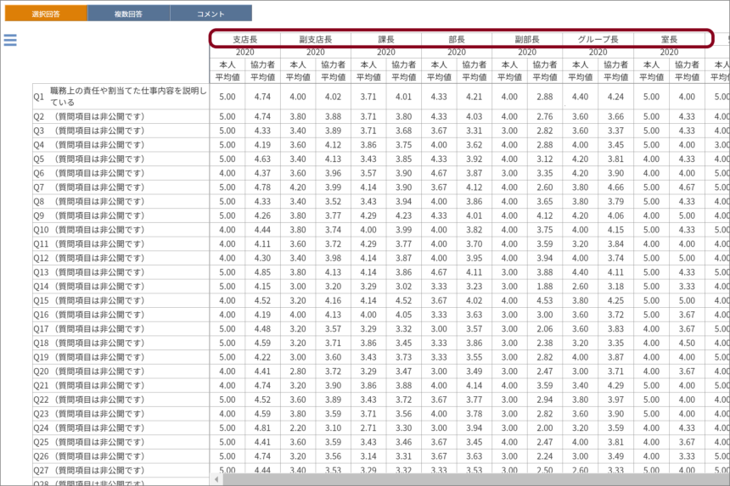Click the 支店長 column header
Viewport: 730px width, 486px height.
tap(244, 39)
